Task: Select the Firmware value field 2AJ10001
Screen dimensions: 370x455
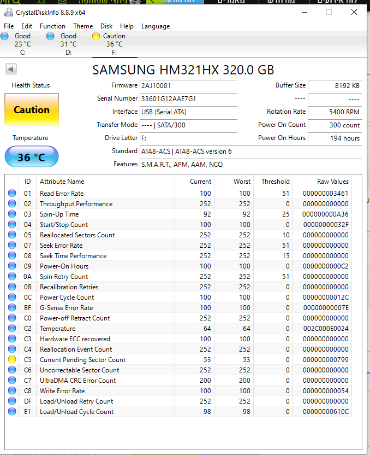Action: (188, 85)
